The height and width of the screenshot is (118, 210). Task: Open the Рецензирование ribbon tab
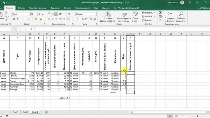coord(82,8)
